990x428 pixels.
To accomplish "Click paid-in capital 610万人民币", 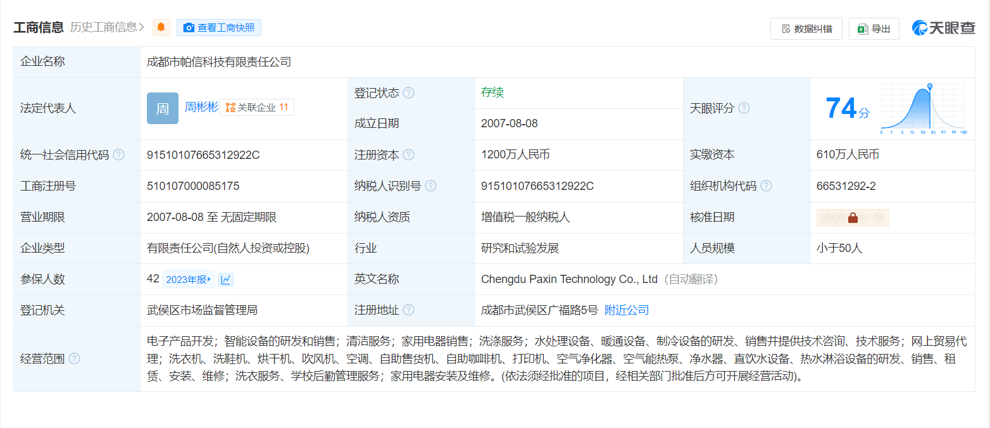I will (x=848, y=155).
